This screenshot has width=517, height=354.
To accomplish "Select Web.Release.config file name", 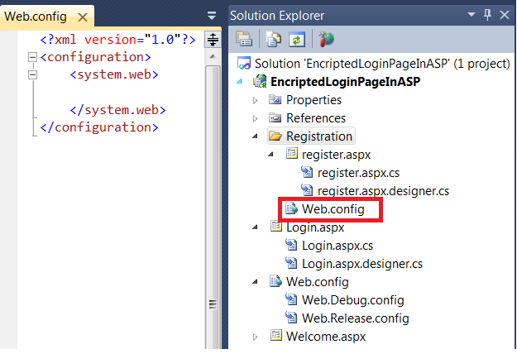I will 356,318.
